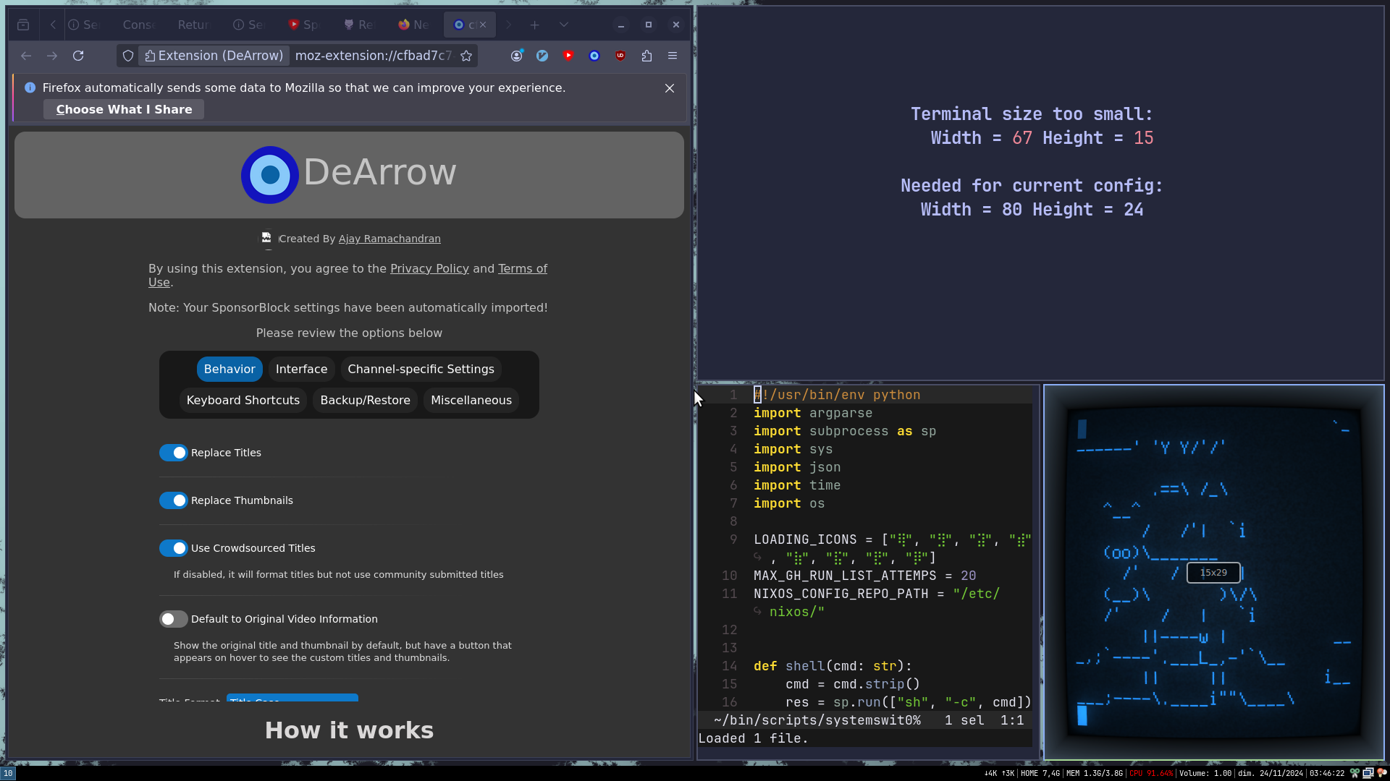Click the '#!/usr/bin/env python' line in the editor
This screenshot has width=1390, height=781.
[x=838, y=395]
